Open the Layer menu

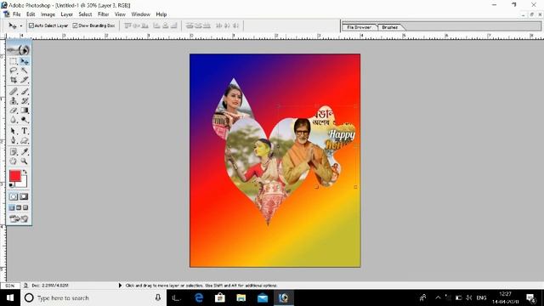click(x=66, y=14)
